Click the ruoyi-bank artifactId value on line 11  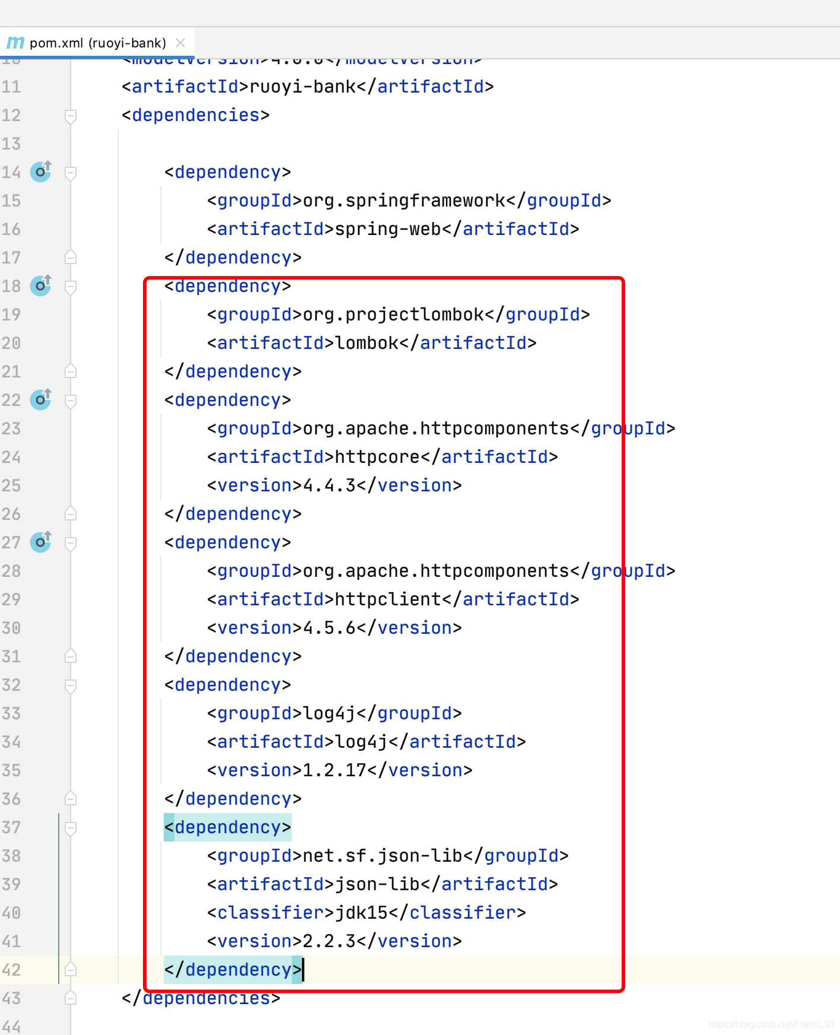(x=303, y=87)
